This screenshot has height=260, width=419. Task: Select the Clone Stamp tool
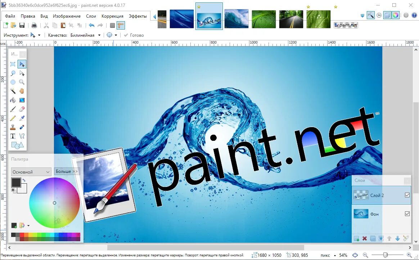13,127
